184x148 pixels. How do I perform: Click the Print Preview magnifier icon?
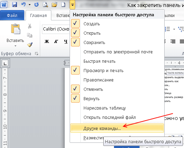pos(45,5)
